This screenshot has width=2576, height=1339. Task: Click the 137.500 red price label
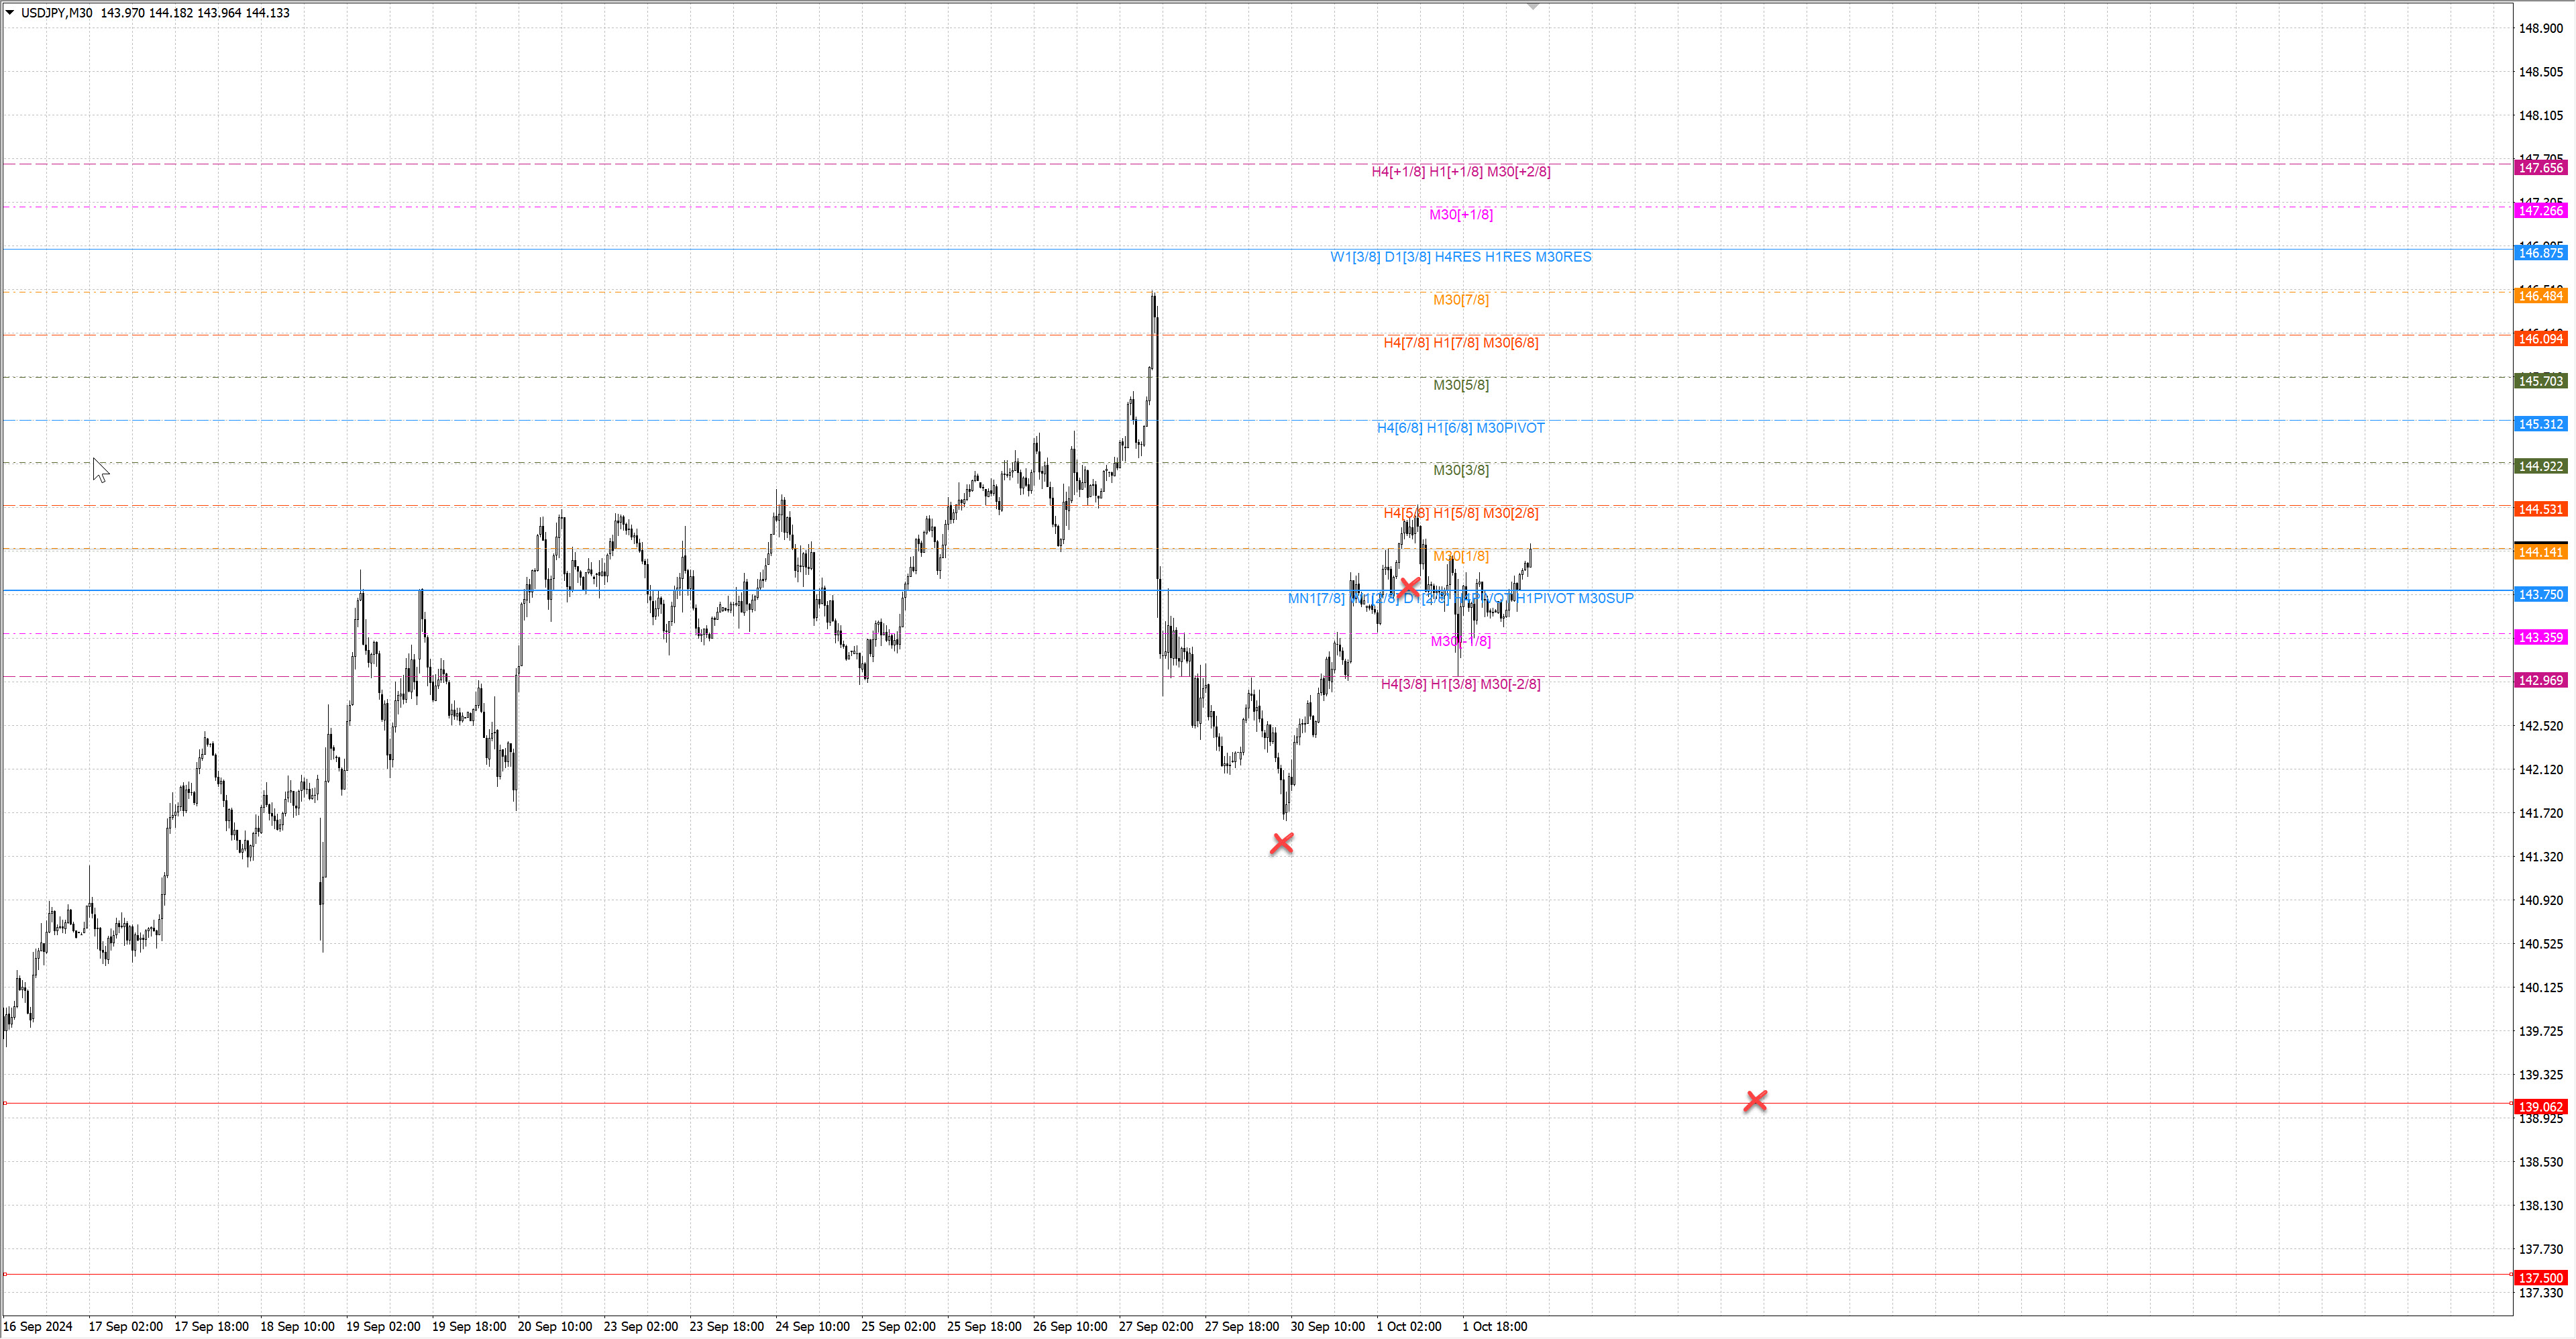pyautogui.click(x=2540, y=1278)
